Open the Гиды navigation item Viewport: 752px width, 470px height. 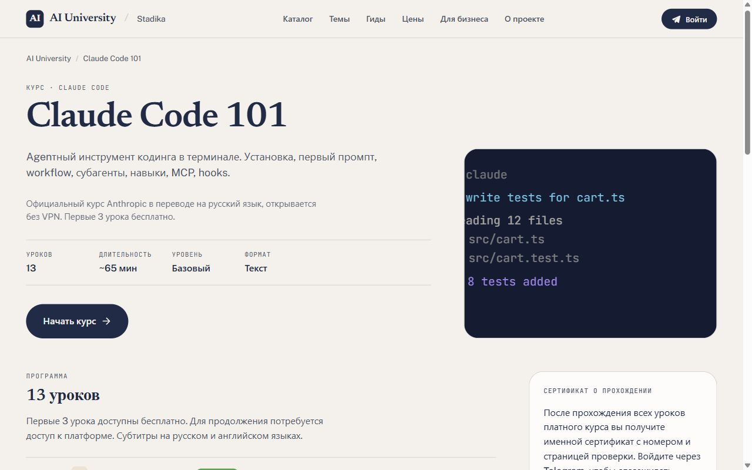click(x=376, y=19)
